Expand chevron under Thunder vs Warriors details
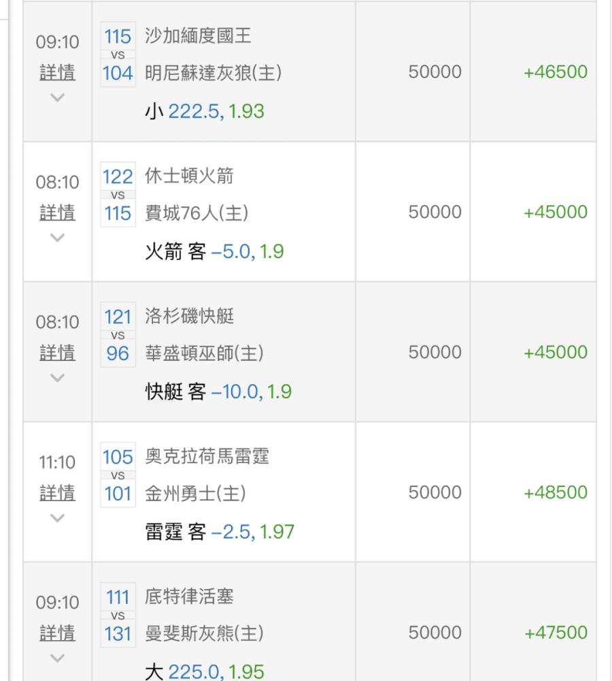612x681 pixels. pyautogui.click(x=57, y=518)
